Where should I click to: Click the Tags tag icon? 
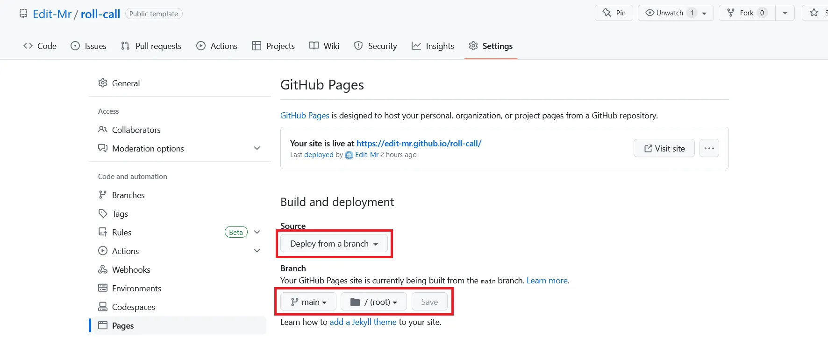[x=103, y=213]
